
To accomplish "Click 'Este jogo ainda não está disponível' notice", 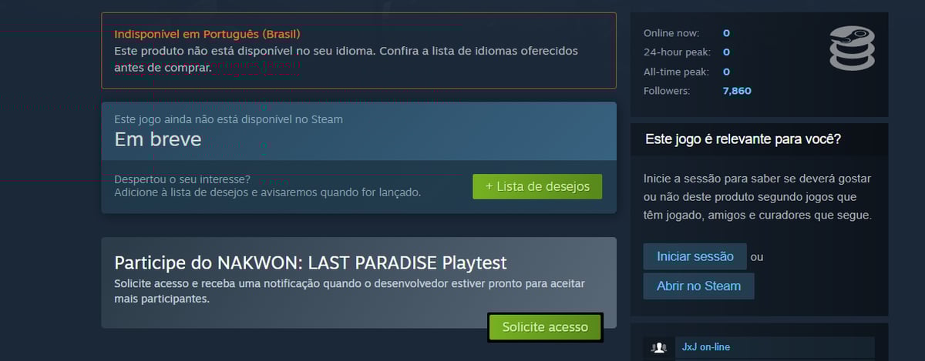I will [229, 119].
